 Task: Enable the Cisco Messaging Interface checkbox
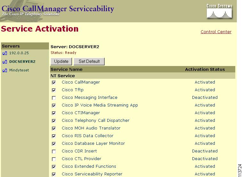pos(54,98)
